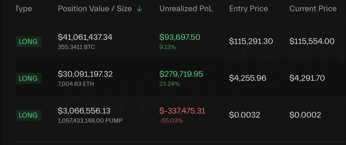Click the 355.3411 BTC size text
The width and height of the screenshot is (346, 145).
76,47
